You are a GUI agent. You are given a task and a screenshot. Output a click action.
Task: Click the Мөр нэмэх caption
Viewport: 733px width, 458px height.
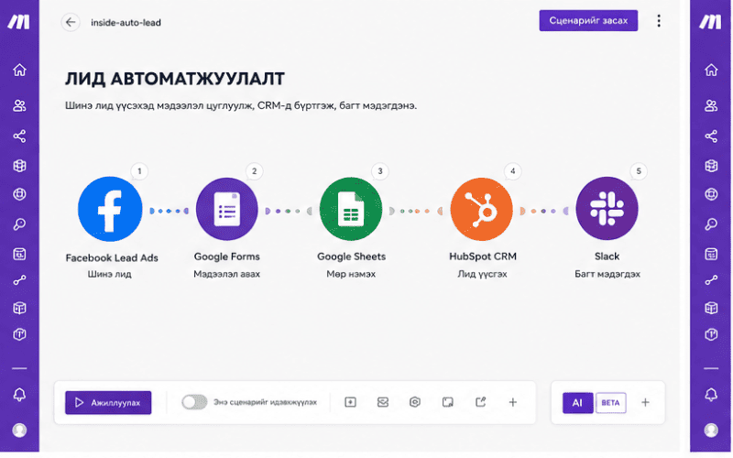pyautogui.click(x=351, y=274)
